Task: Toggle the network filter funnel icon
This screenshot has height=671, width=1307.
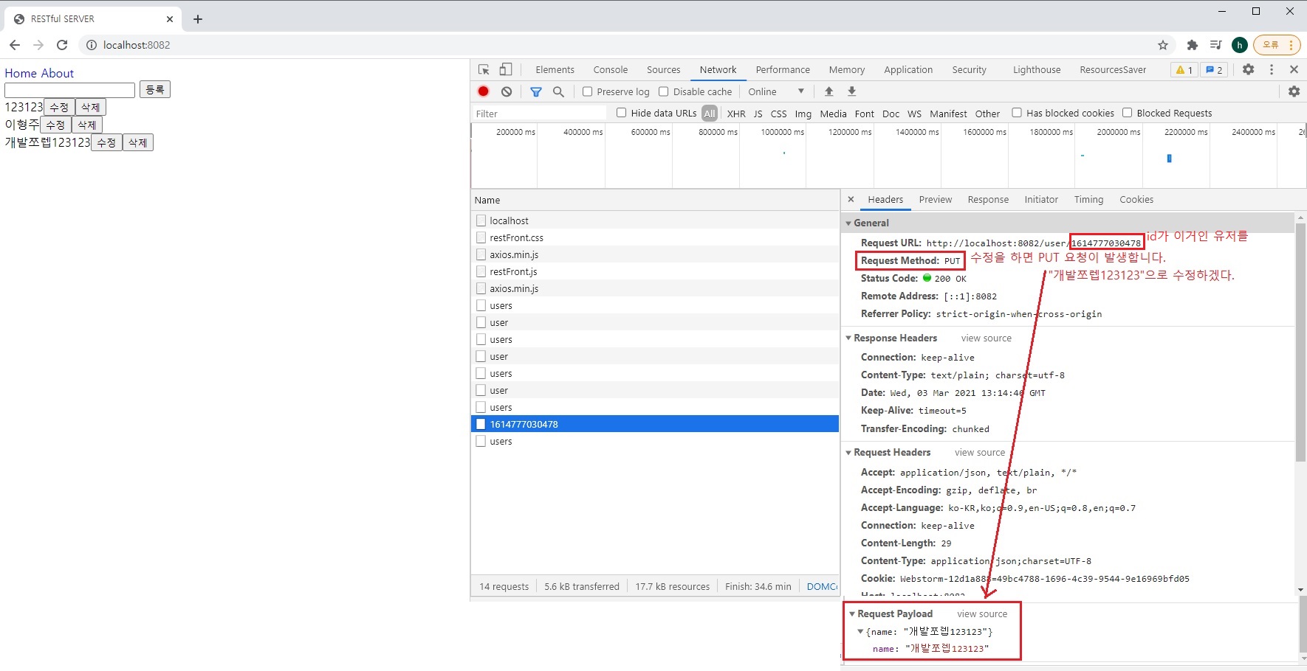Action: pos(536,91)
